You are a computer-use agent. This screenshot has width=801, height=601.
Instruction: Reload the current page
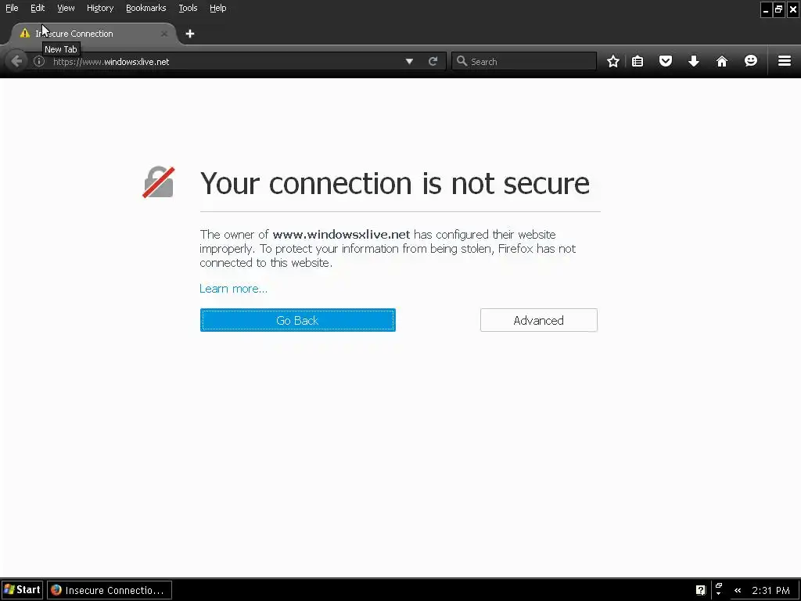[433, 61]
